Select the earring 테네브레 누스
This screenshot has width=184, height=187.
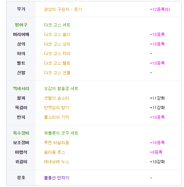57,162
